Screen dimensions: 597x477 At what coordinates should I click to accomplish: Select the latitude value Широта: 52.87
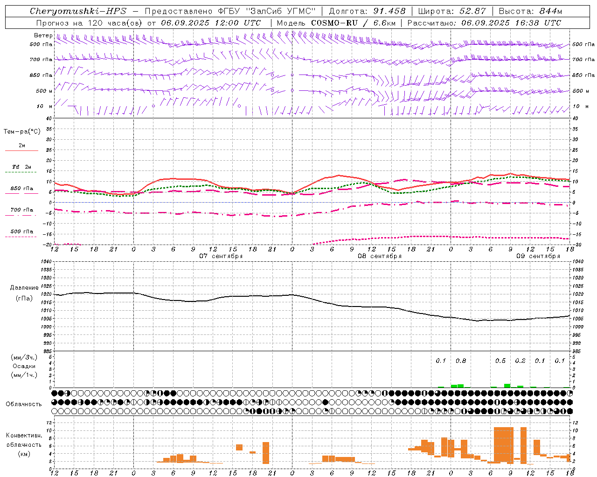tap(452, 11)
